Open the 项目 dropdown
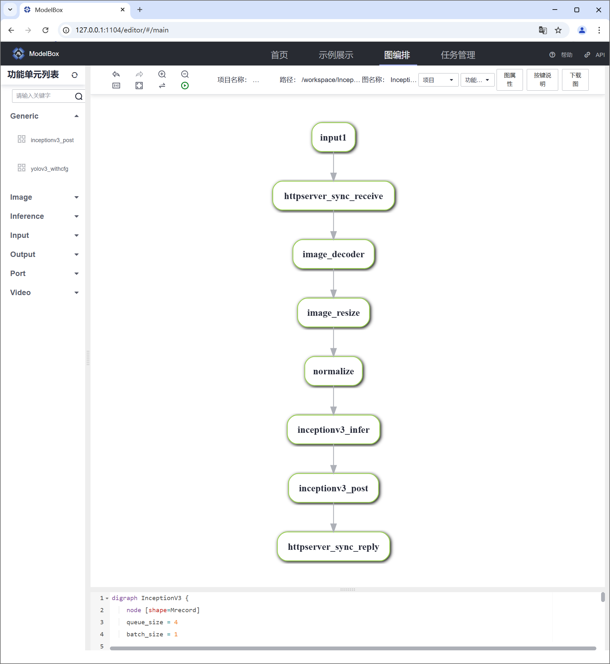This screenshot has height=664, width=610. click(438, 80)
